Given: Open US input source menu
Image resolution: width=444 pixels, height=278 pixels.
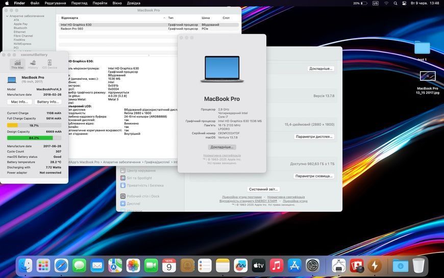Looking at the screenshot, I should [x=376, y=3].
